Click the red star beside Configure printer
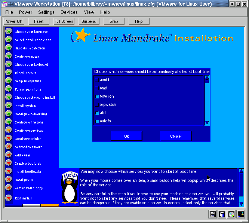Screen dimensions: 249x223 (x=9, y=138)
